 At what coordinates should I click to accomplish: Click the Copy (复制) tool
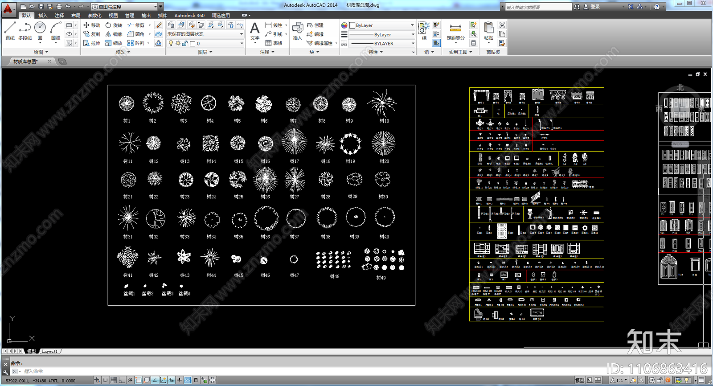tap(92, 34)
